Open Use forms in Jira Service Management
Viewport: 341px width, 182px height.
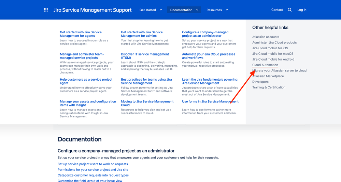(210, 101)
